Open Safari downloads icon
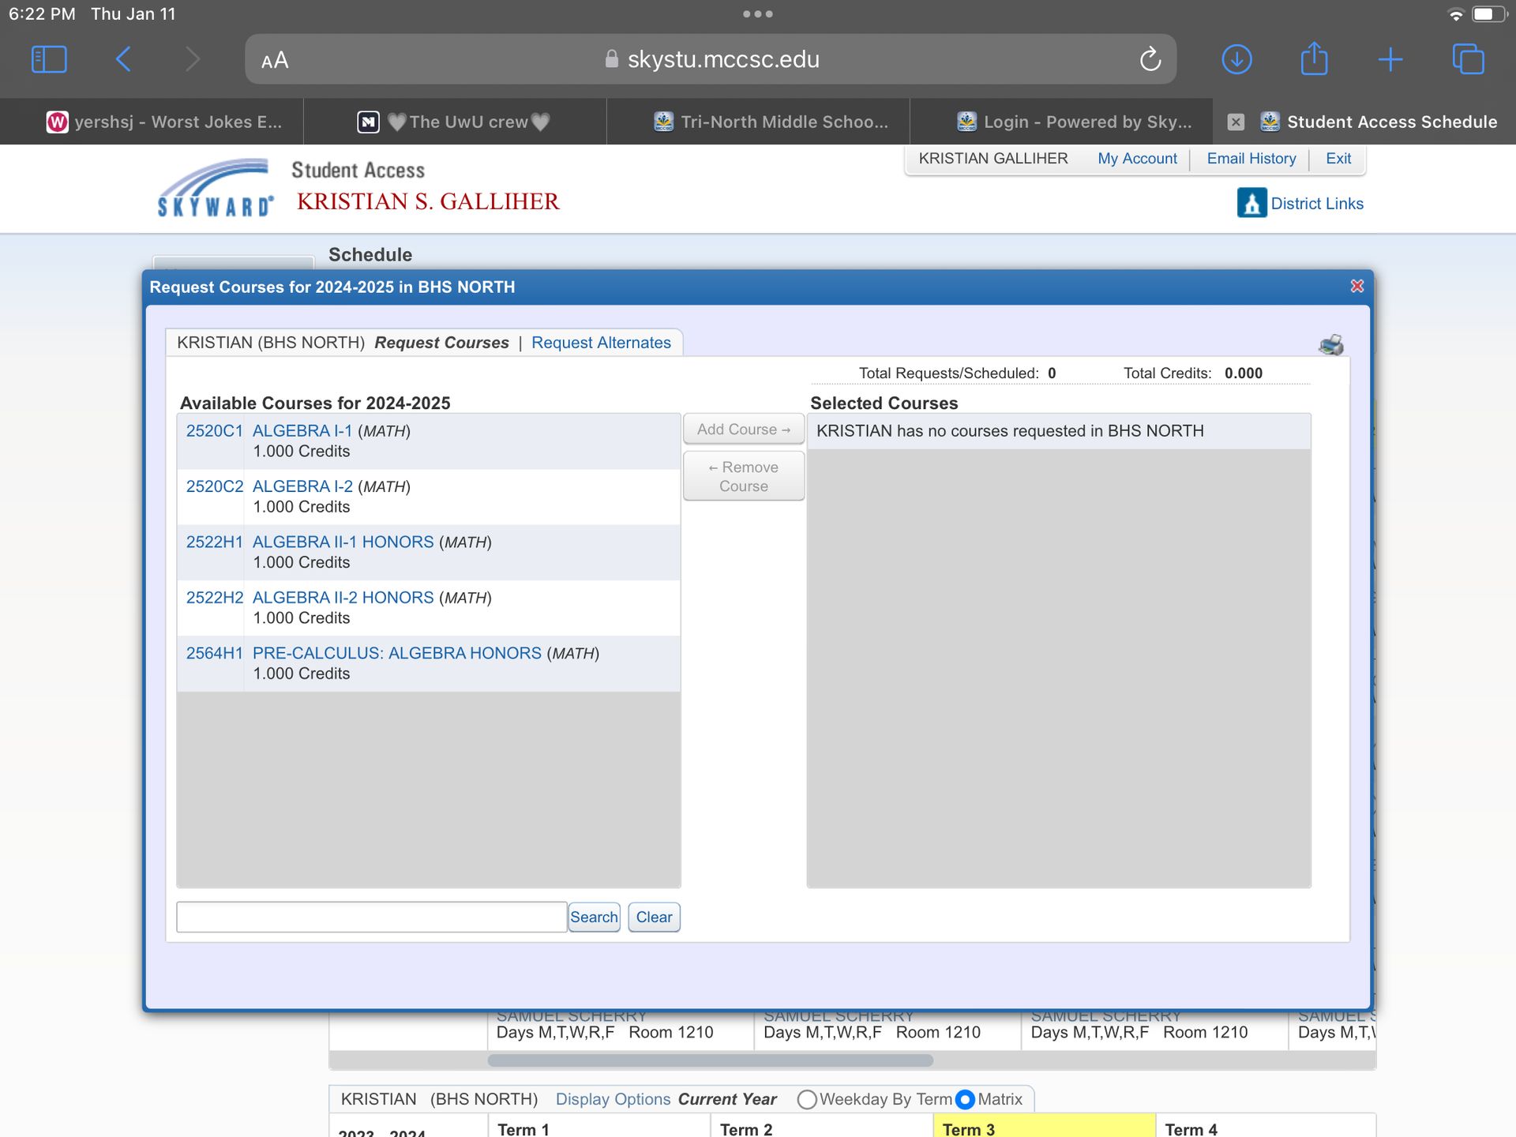The width and height of the screenshot is (1516, 1137). (1236, 59)
